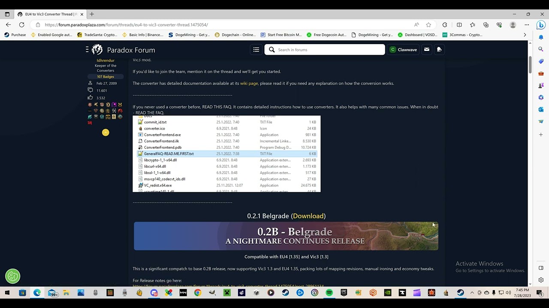Open Edge profile avatar
The width and height of the screenshot is (549, 308).
pos(513,25)
